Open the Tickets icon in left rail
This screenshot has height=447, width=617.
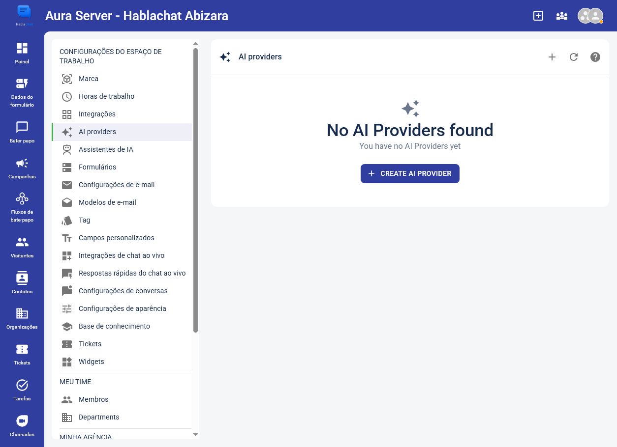click(22, 349)
